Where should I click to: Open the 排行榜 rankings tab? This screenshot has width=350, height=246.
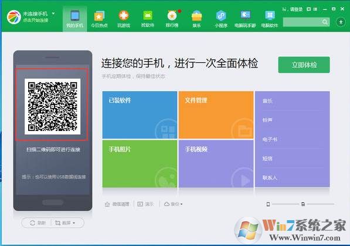coord(172,19)
